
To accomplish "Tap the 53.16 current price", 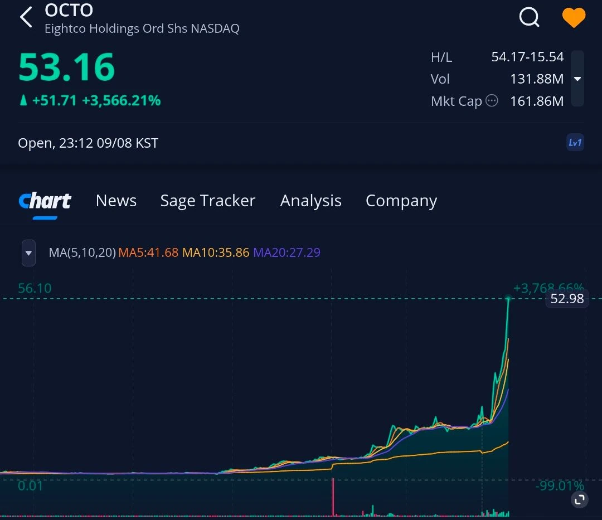I will [x=67, y=67].
